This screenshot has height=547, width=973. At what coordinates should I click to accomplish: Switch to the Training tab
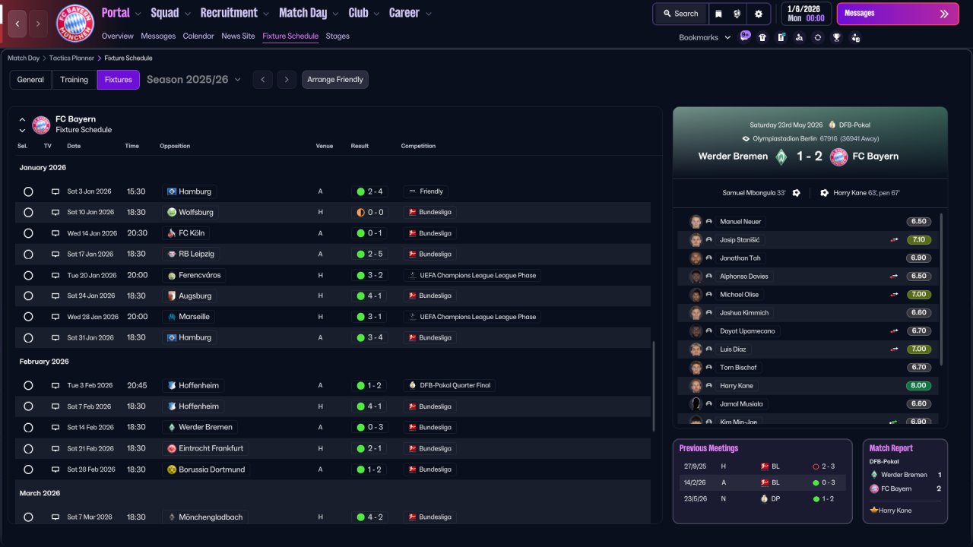[x=74, y=80]
